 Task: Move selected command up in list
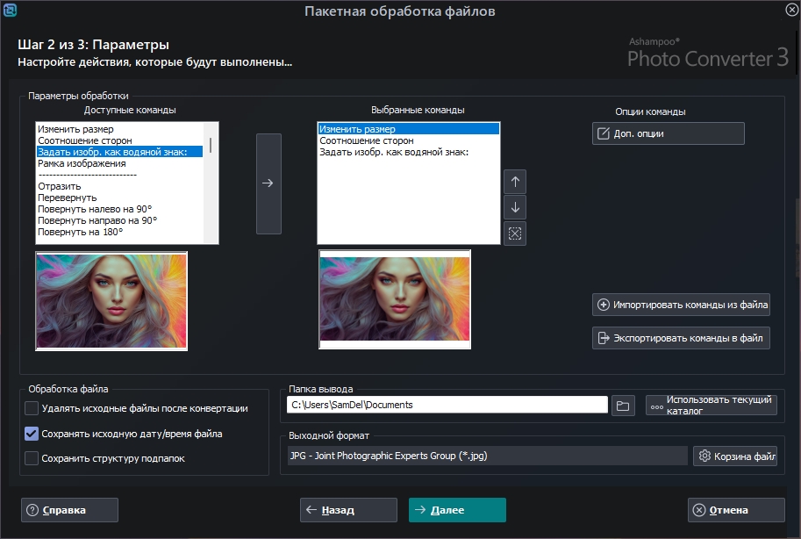click(x=515, y=182)
